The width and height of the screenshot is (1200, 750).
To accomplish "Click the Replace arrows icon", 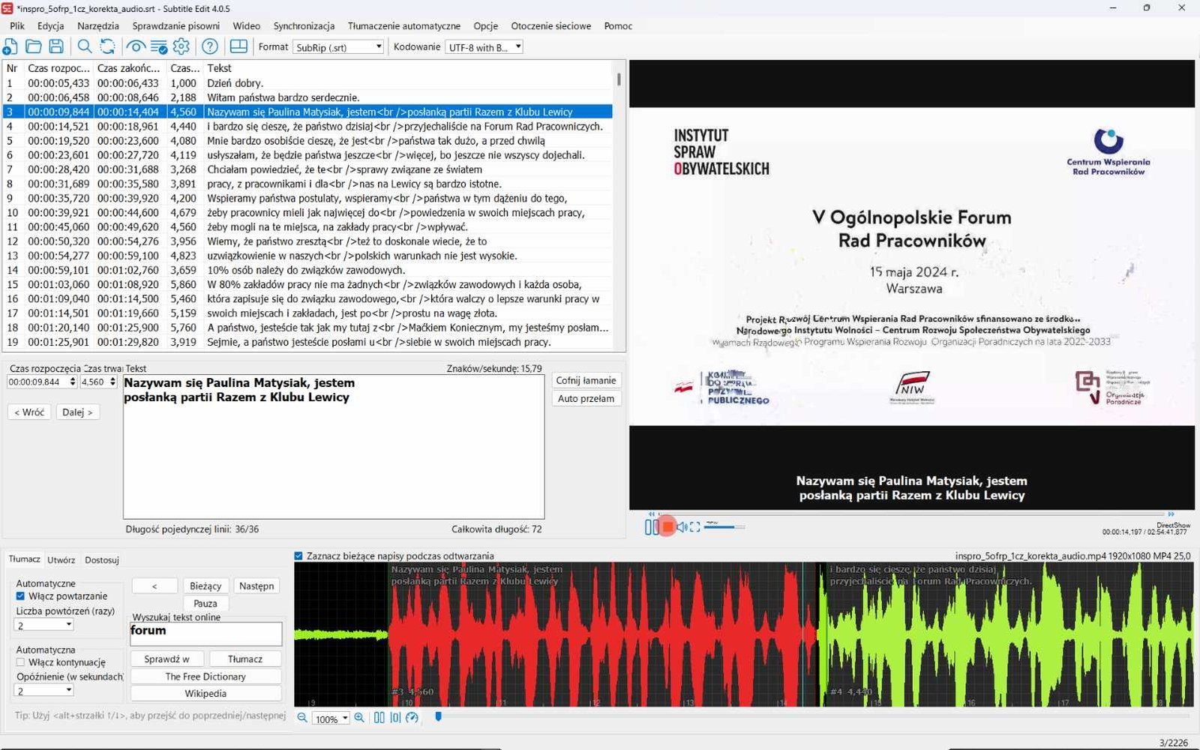I will pos(108,46).
